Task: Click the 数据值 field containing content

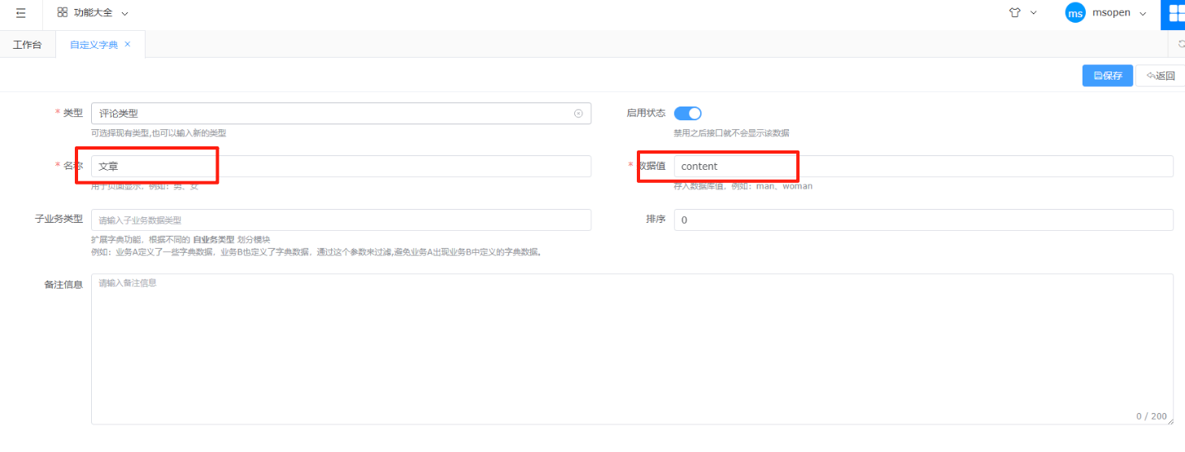Action: 923,166
